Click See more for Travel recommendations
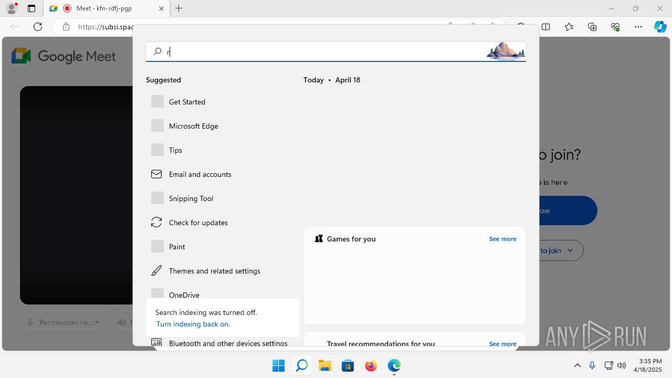Viewport: 672px width, 378px height. (502, 344)
